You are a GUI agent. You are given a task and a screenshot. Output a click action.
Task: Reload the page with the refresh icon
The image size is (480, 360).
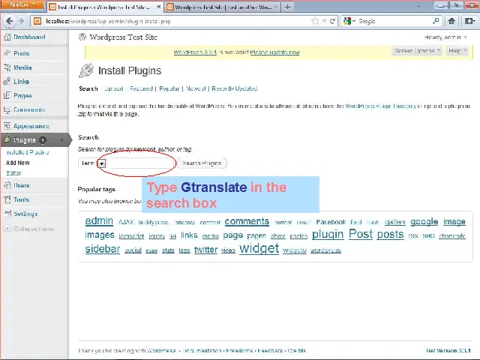coord(332,21)
